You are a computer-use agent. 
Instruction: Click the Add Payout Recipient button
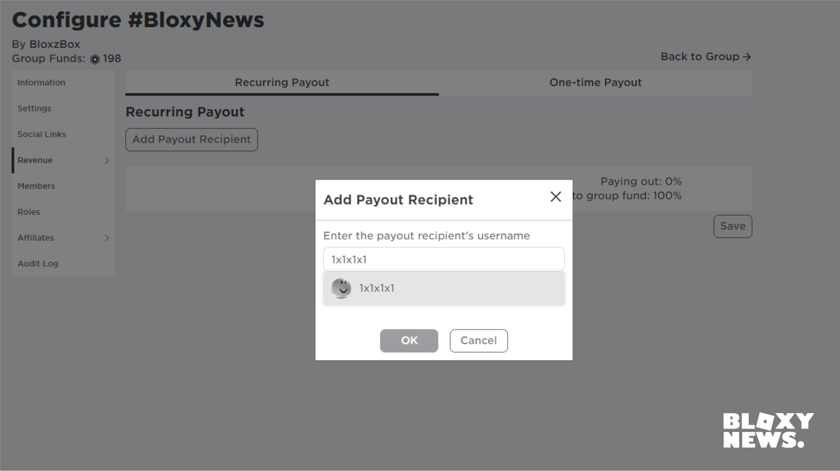coord(192,139)
